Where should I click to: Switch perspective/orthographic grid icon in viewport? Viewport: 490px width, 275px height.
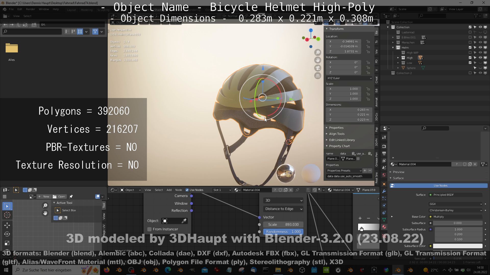tap(318, 76)
